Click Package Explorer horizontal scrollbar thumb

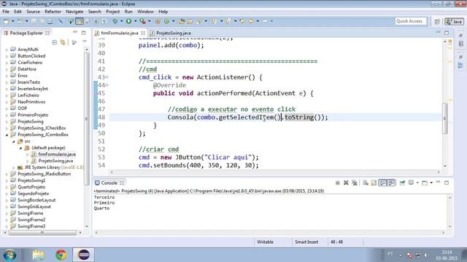point(42,233)
